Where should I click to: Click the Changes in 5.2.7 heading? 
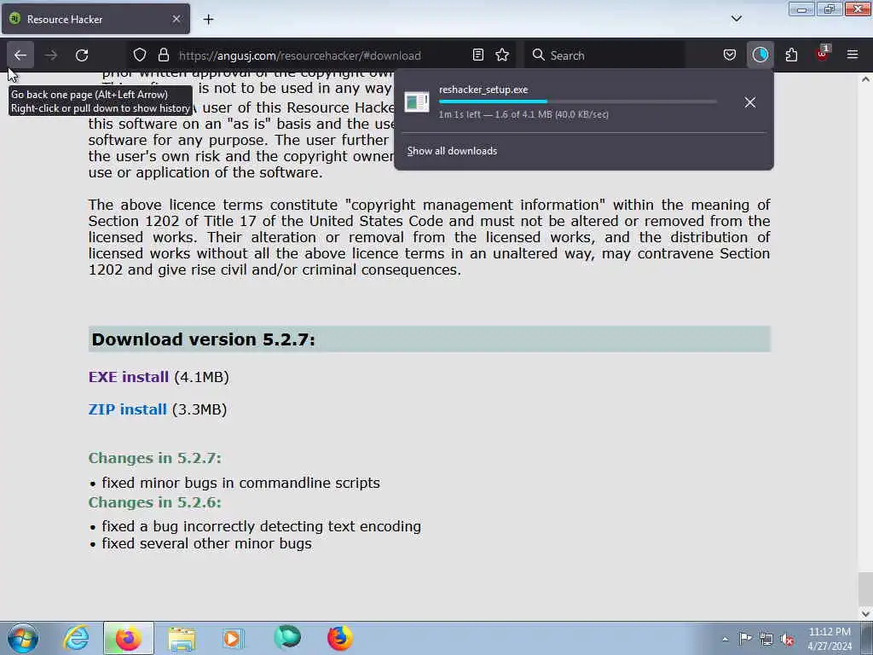pyautogui.click(x=155, y=458)
